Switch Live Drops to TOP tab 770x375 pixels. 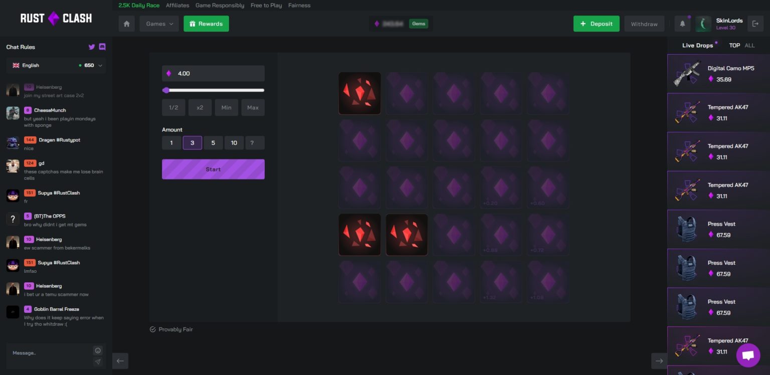point(734,46)
